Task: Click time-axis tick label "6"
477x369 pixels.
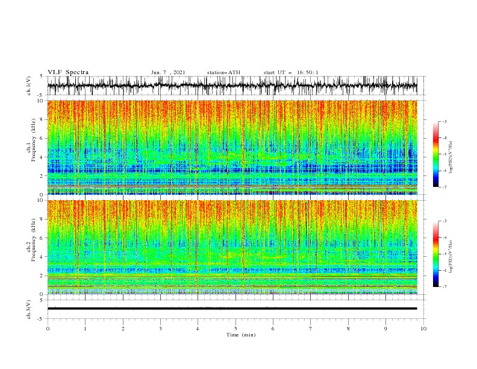Action: [273, 329]
